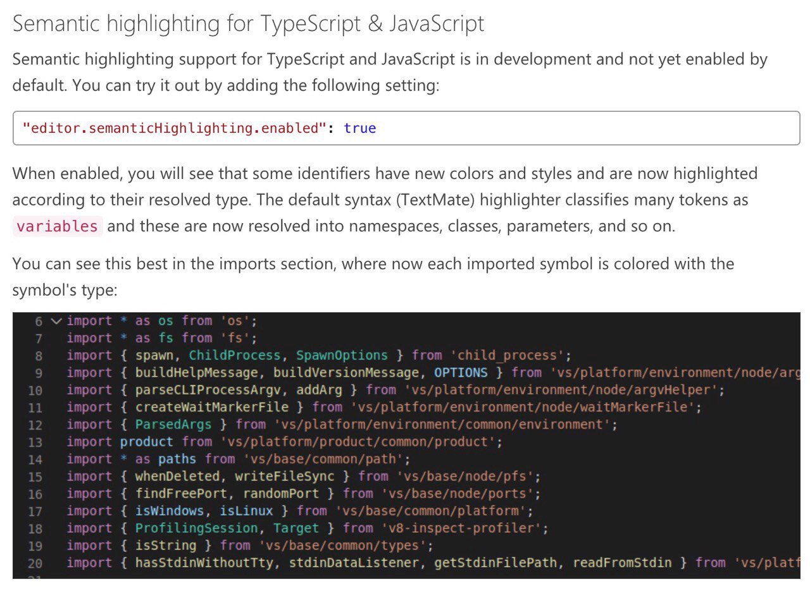Select the 'hasStdinWithoutTty' identifier

204,562
